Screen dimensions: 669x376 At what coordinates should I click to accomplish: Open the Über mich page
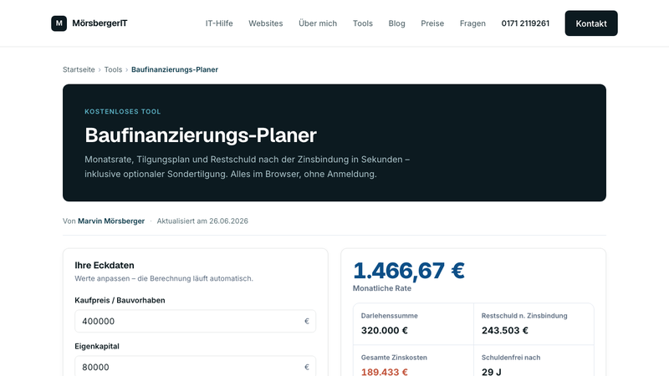[x=318, y=23]
